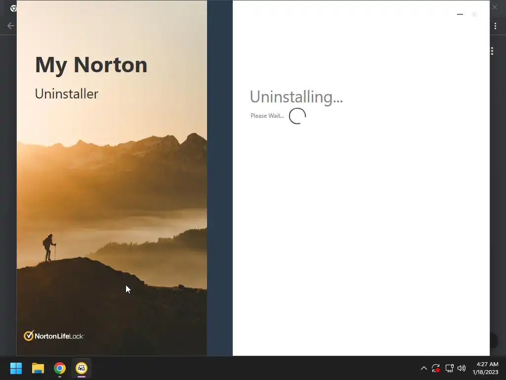
Task: Close the Chrome window in background
Action: 495,7
